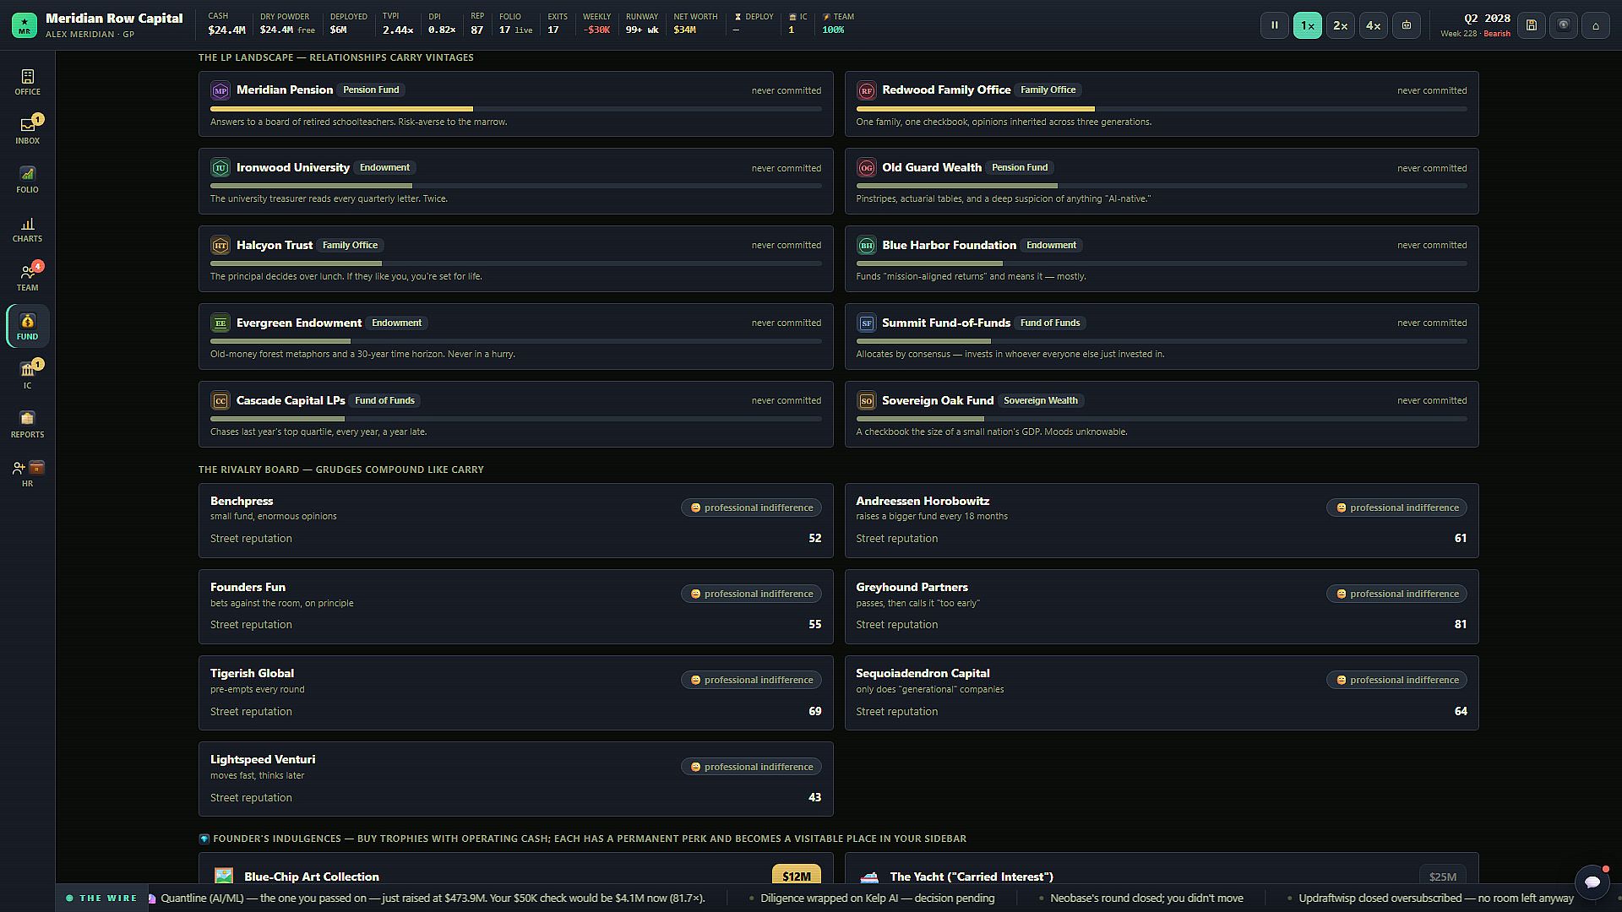Set game speed to 1x
Image resolution: width=1622 pixels, height=912 pixels.
[x=1308, y=25]
